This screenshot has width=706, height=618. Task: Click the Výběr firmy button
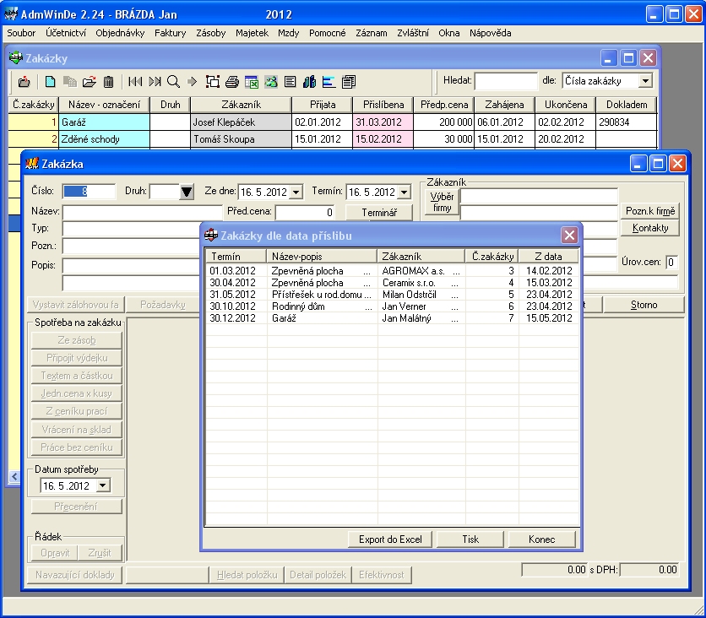[x=442, y=202]
